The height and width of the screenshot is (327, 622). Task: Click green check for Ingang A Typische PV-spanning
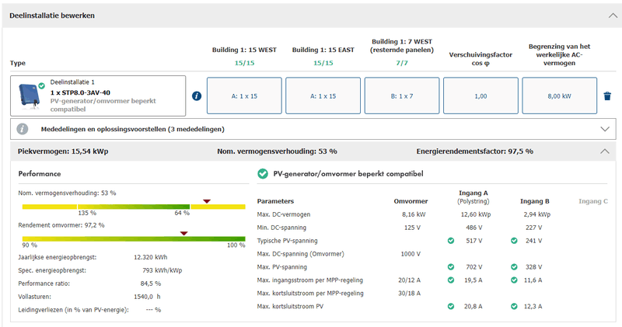pos(451,241)
